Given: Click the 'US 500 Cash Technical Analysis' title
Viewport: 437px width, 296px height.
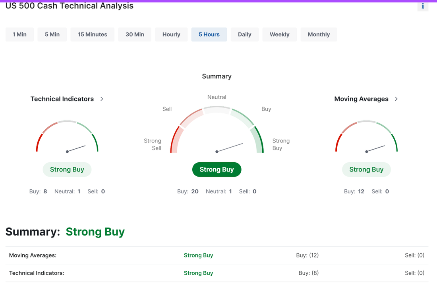Looking at the screenshot, I should pos(70,6).
